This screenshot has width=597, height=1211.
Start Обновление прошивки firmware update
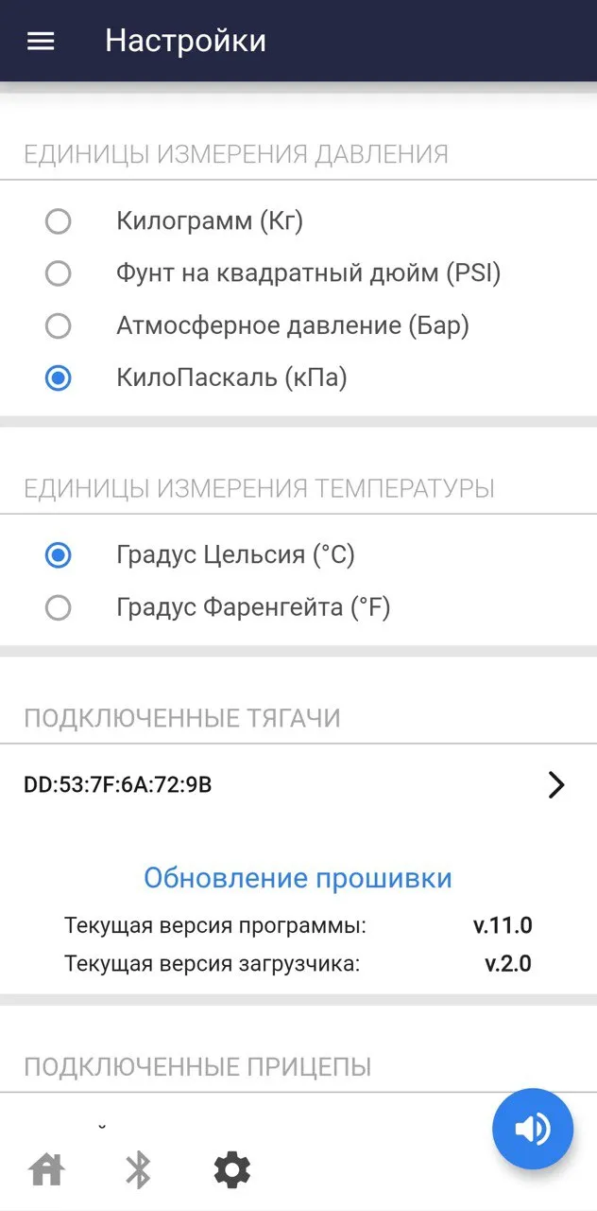[298, 878]
